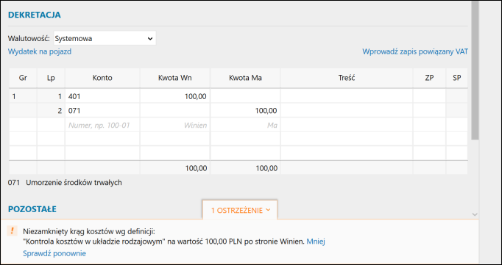The height and width of the screenshot is (265, 502).
Task: Select the Konto cell containing 401
Action: (102, 95)
